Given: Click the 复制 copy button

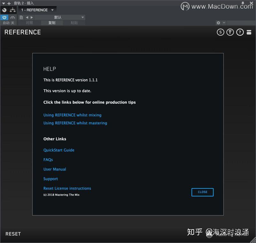Looking at the screenshot, I should [x=52, y=23].
